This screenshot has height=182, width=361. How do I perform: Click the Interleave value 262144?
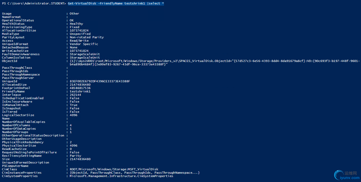pyautogui.click(x=76, y=95)
